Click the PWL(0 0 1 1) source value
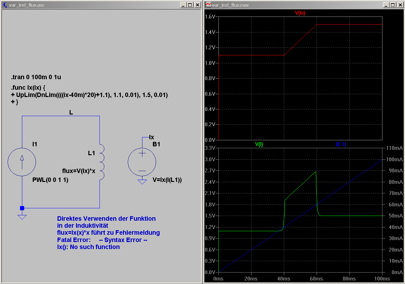The image size is (405, 284). tap(50, 180)
